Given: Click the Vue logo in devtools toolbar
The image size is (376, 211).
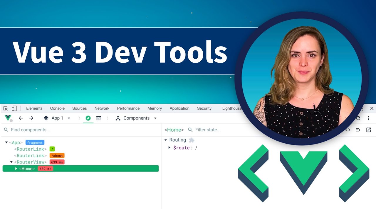Looking at the screenshot, I should point(8,118).
